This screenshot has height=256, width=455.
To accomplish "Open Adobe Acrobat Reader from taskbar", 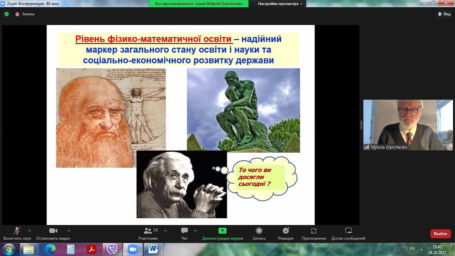I will [91, 249].
